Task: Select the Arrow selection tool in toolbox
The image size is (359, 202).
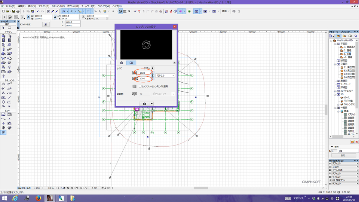Action: pos(3,28)
